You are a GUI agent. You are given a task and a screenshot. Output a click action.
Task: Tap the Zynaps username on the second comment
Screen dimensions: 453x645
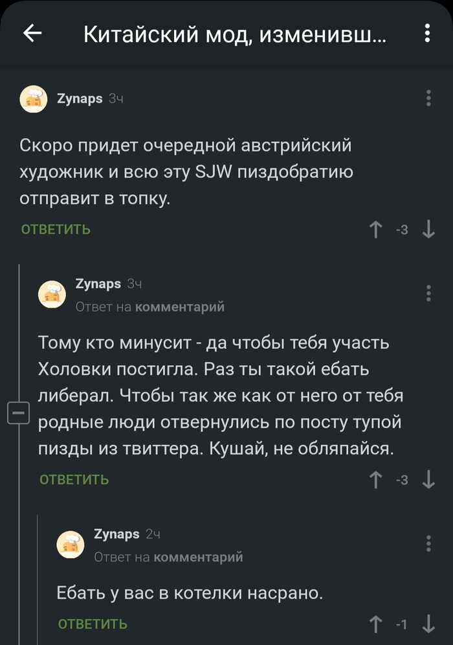98,284
